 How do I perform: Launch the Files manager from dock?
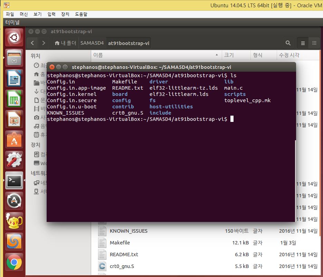14,58
